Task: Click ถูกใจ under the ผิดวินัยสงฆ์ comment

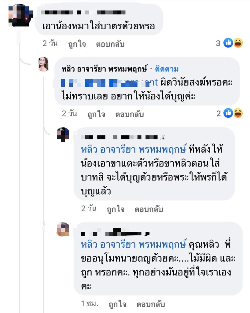Action: tap(96, 114)
